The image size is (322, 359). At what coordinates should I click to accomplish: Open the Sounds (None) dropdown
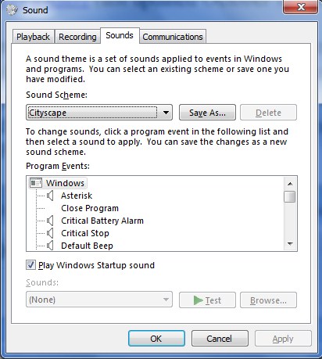click(99, 300)
